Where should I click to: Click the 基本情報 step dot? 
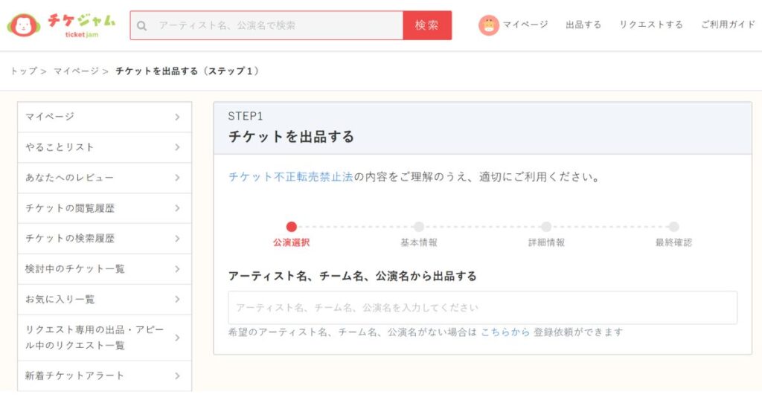point(419,227)
